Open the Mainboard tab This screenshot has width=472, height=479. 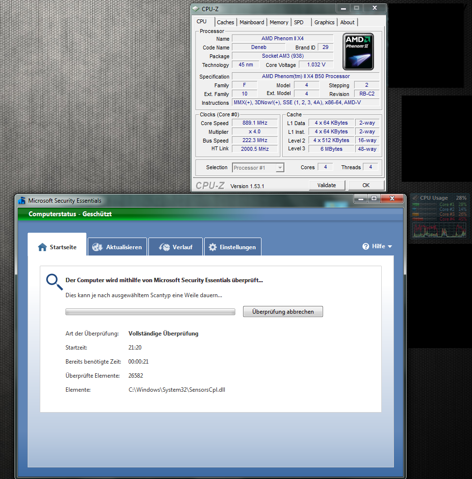pos(252,22)
